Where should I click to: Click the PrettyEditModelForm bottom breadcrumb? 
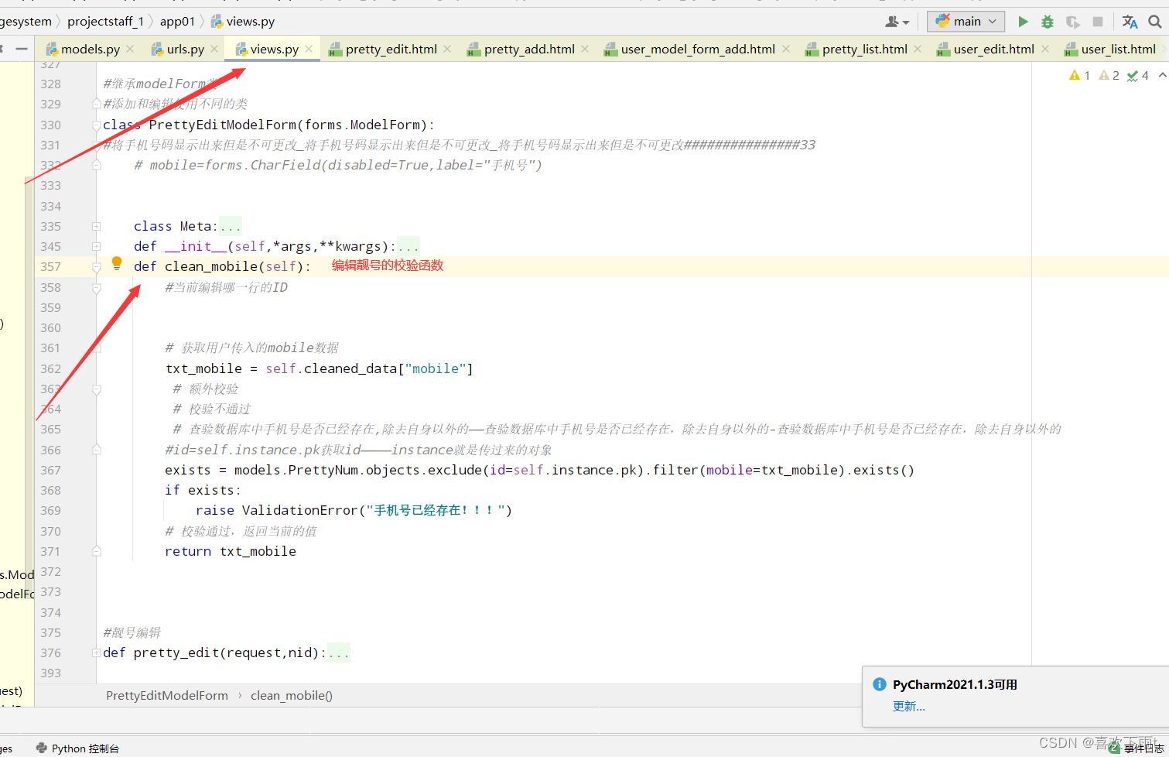(x=167, y=695)
